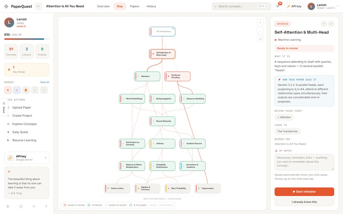Click the help question mark icon

tap(46, 206)
